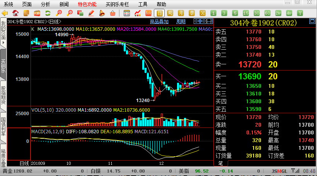Click the 白银 14.75 status entry

click(x=106, y=171)
